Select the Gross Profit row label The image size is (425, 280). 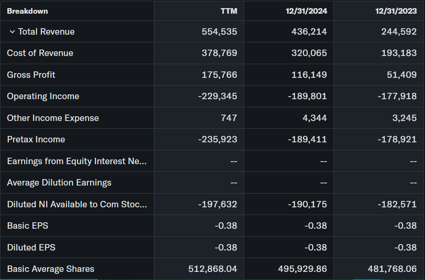point(31,75)
